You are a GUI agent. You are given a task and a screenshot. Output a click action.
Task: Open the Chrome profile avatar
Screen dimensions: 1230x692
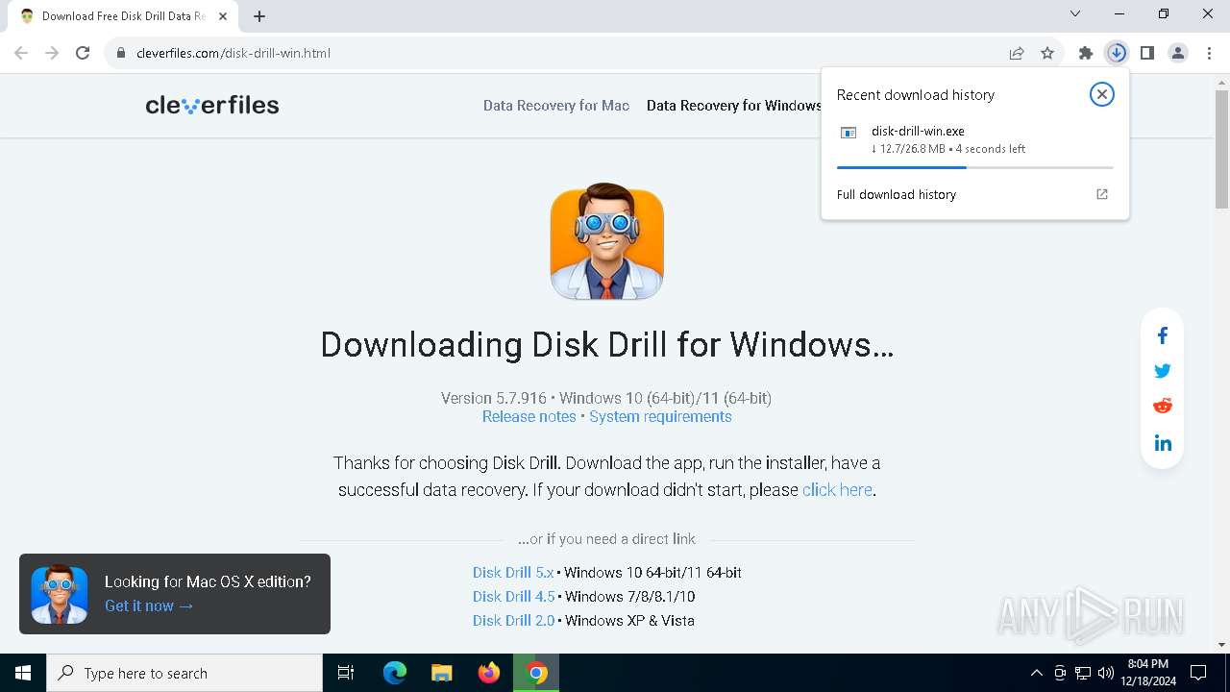click(1178, 53)
